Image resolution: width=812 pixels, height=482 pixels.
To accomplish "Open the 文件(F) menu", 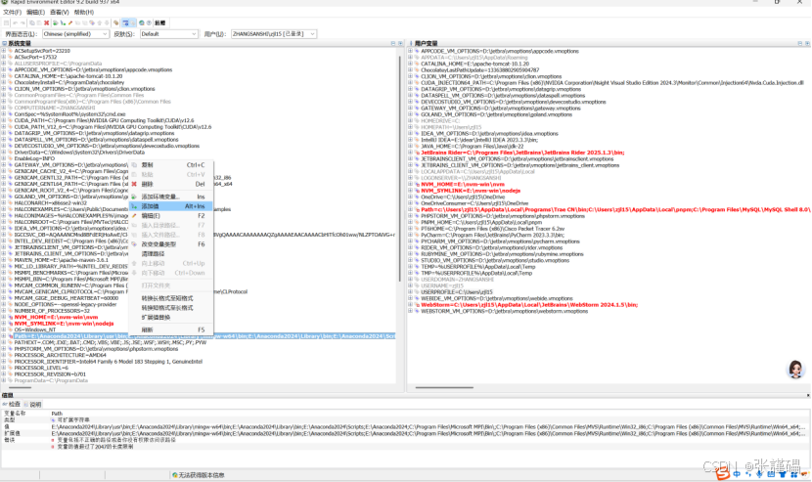I will [12, 12].
